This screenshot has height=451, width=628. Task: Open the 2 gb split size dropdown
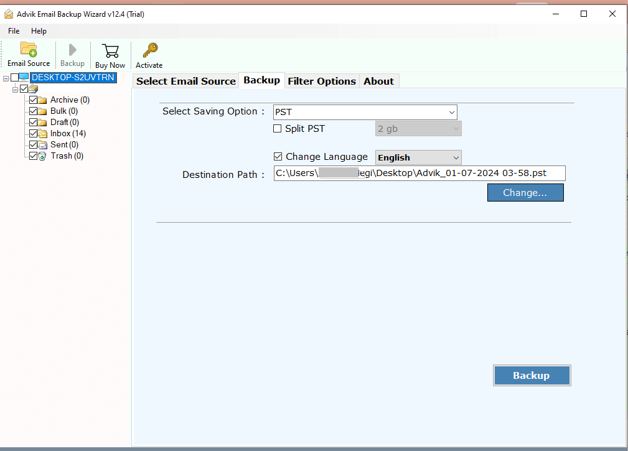(418, 128)
